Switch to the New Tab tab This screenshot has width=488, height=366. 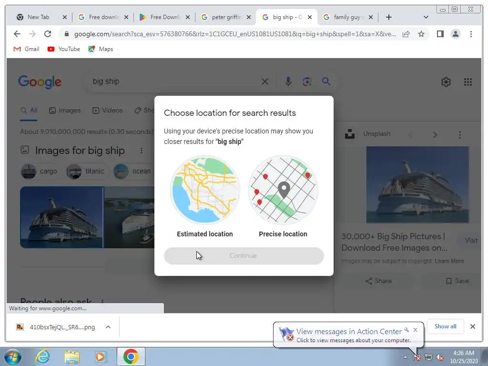39,17
